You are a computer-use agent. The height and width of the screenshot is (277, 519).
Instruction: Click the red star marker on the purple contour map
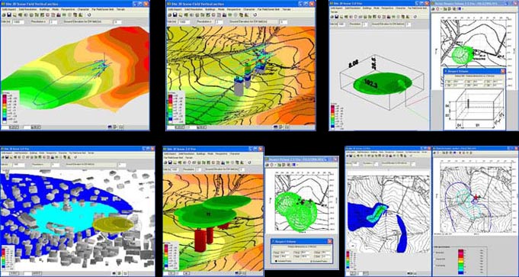tap(476, 197)
